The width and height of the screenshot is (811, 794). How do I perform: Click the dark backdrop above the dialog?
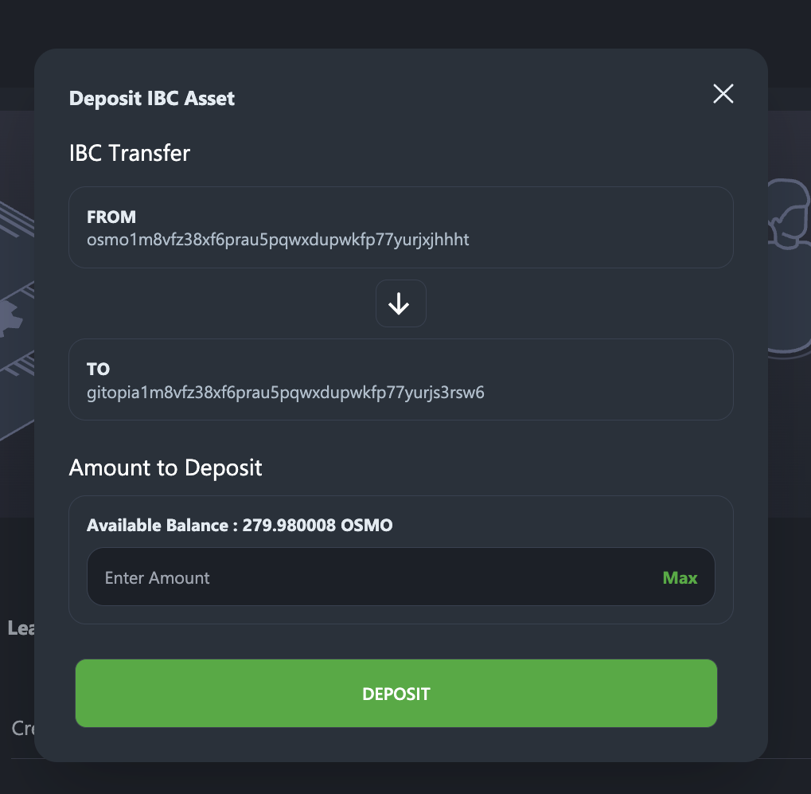[x=406, y=23]
